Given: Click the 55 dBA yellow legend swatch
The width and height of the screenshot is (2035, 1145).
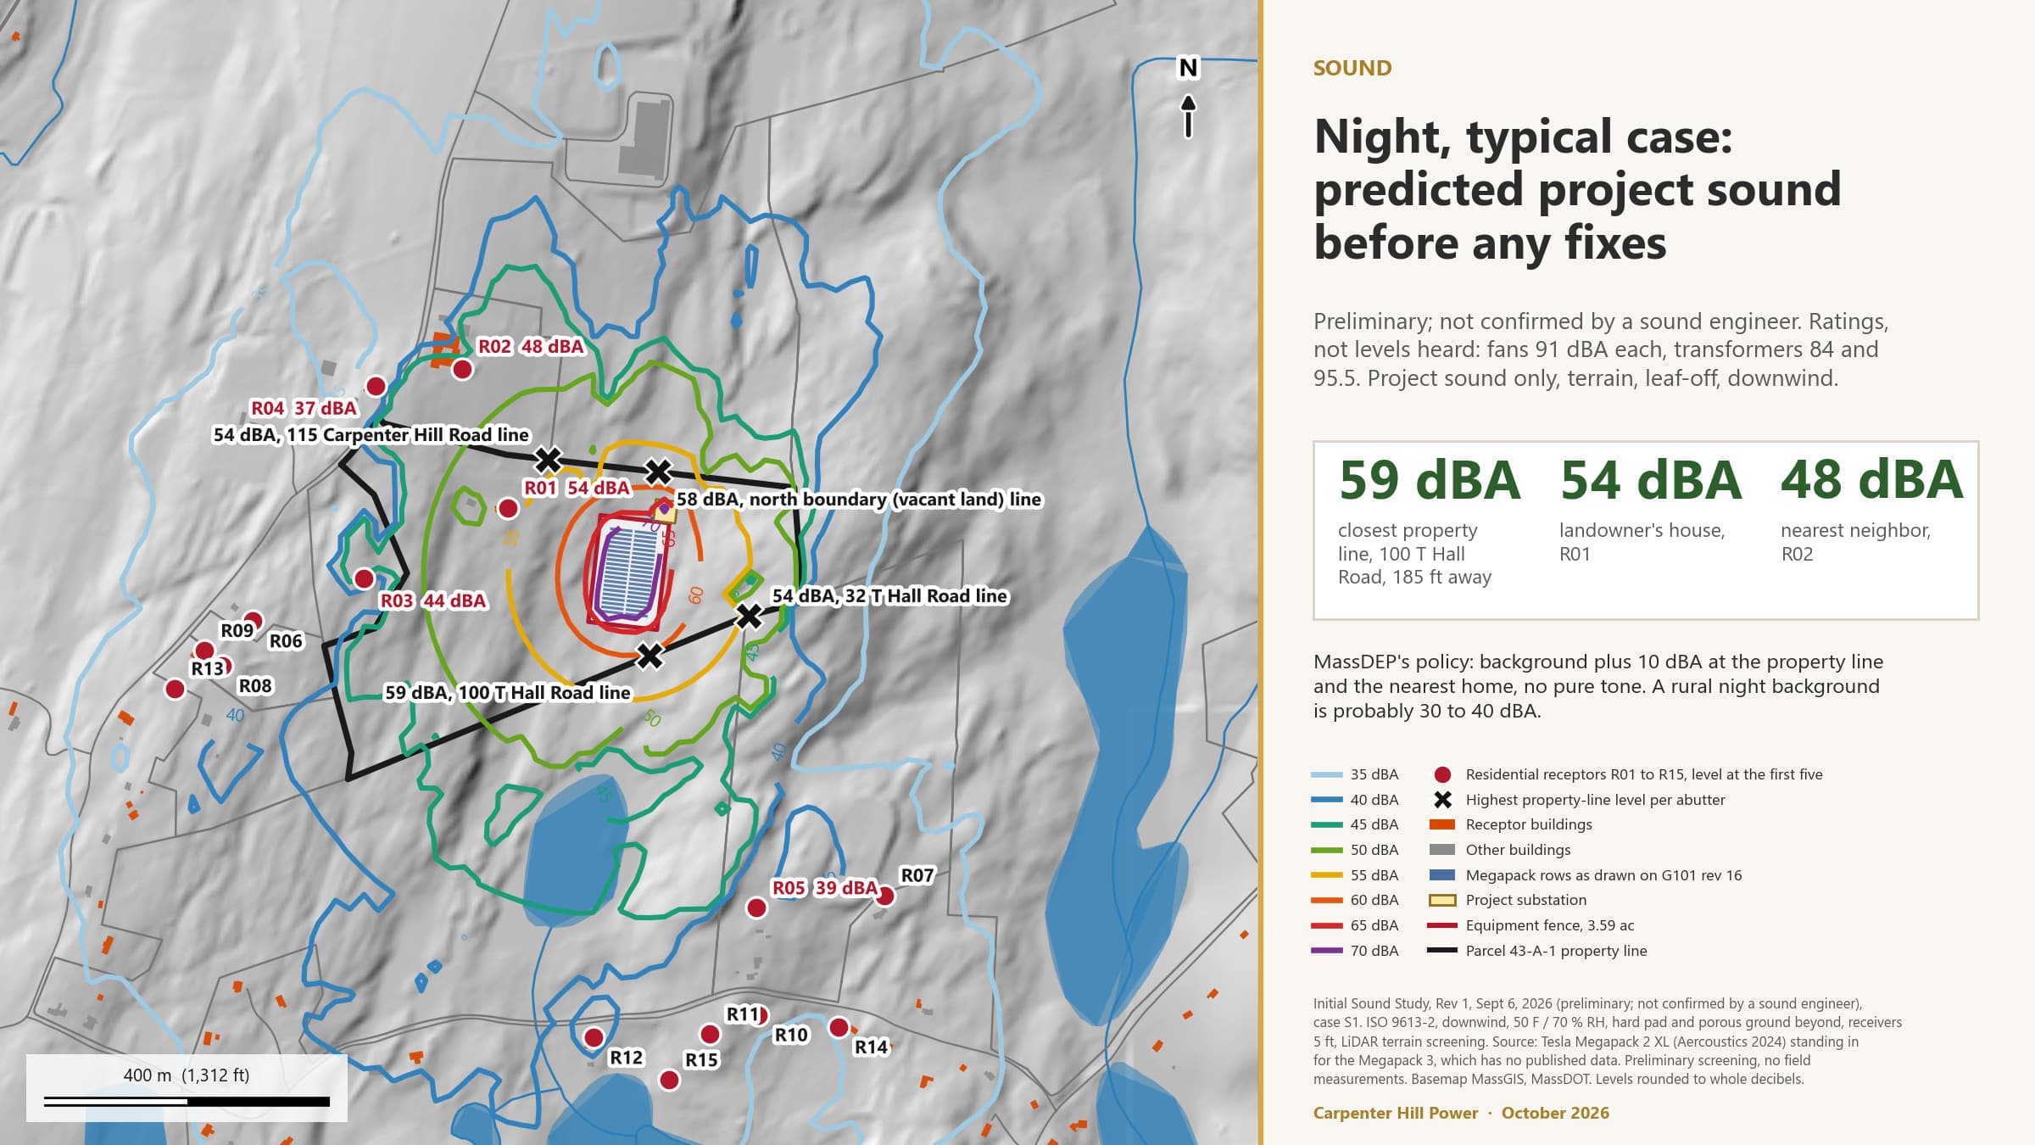Looking at the screenshot, I should 1327,875.
